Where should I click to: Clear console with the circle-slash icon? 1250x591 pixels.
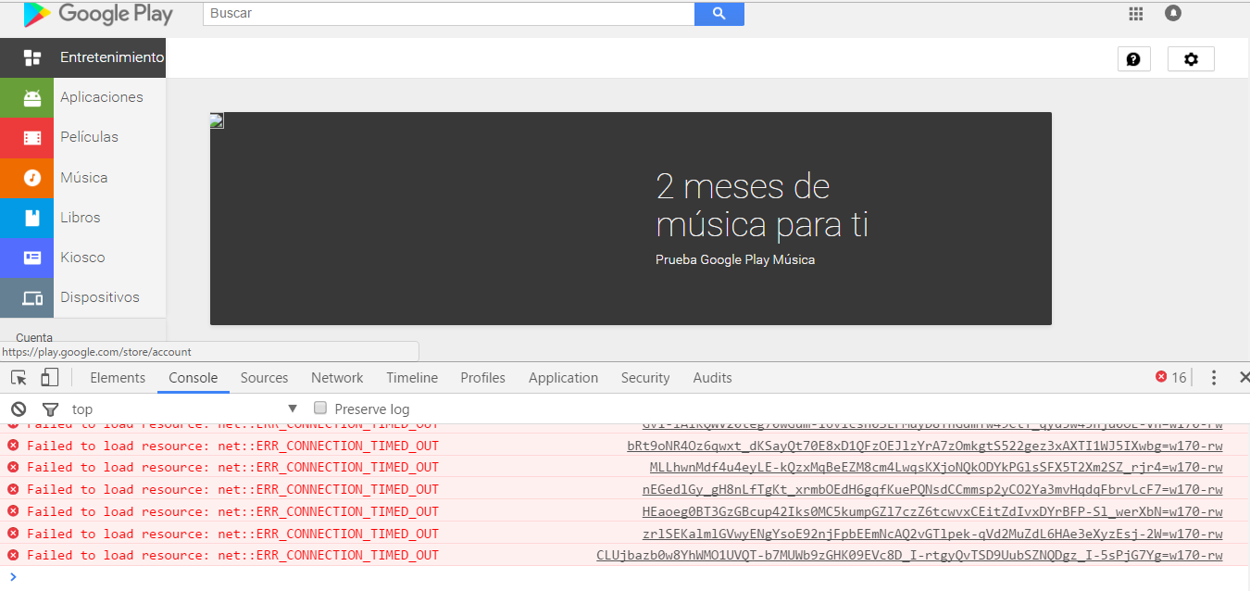tap(18, 409)
